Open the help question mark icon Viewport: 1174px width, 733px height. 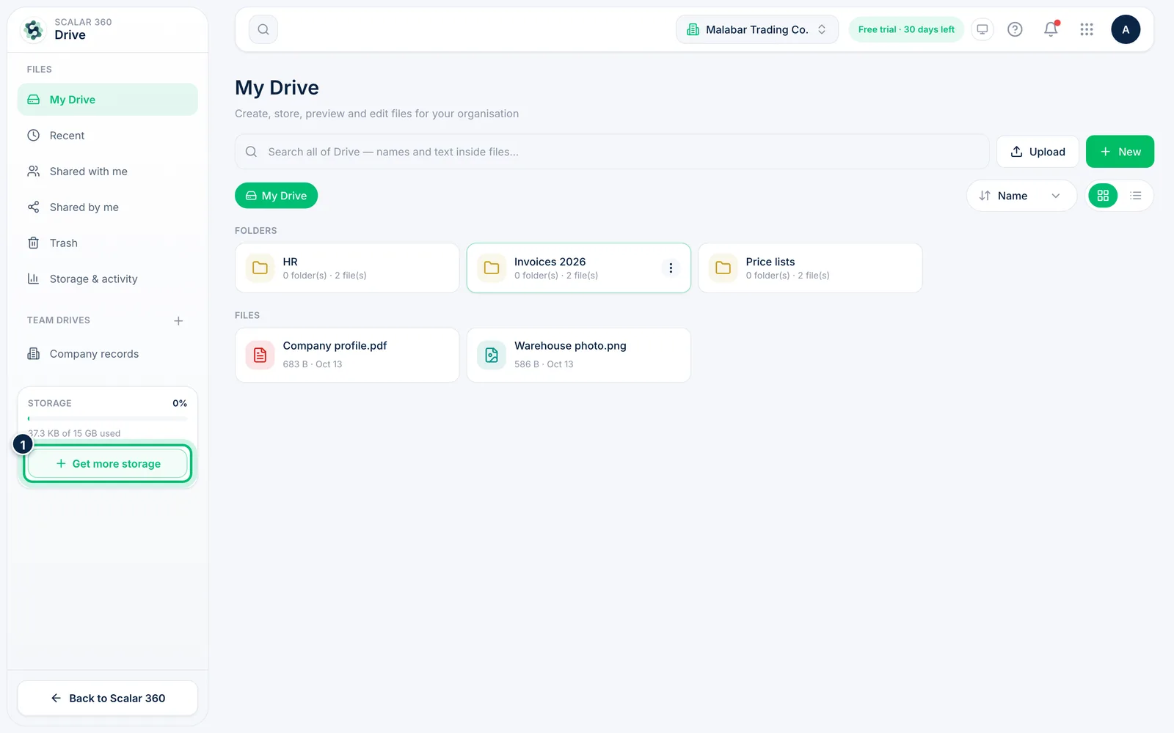(1015, 29)
